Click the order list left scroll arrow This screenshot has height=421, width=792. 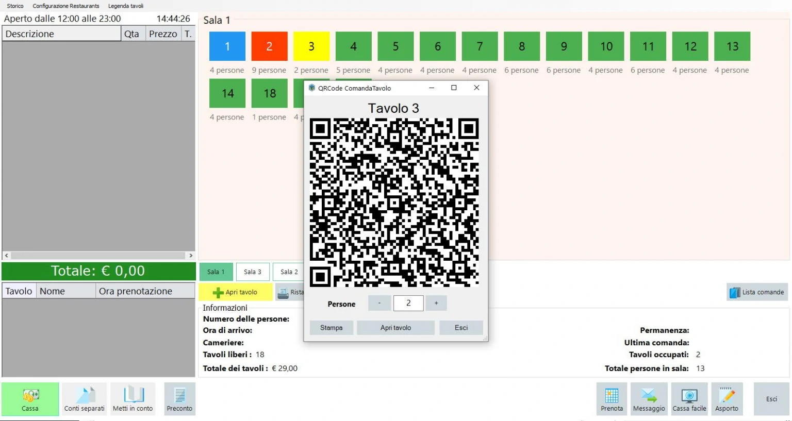[x=7, y=256]
